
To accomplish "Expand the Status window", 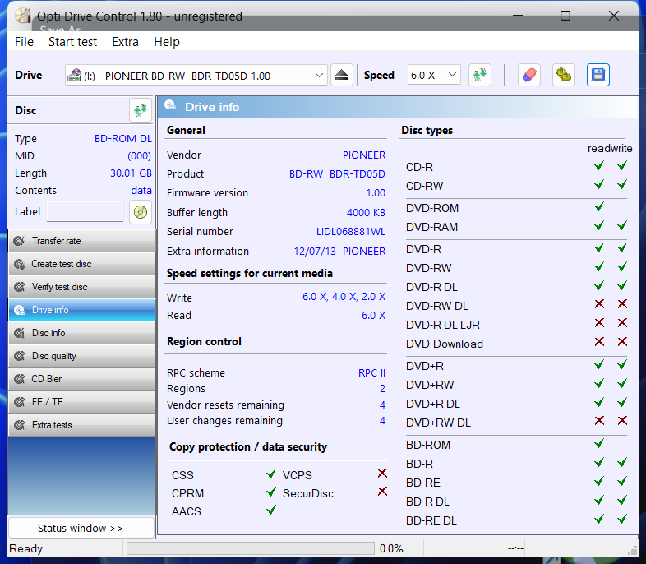I will point(81,528).
